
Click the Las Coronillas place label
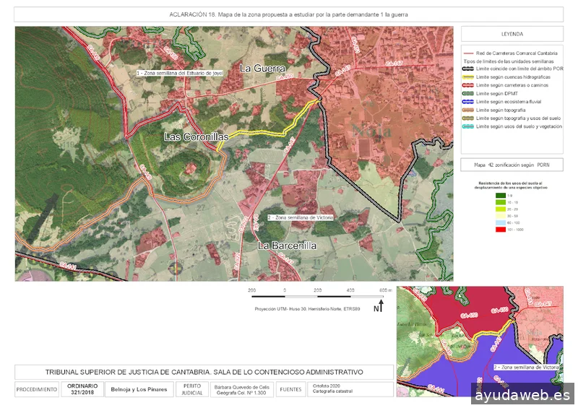click(196, 136)
